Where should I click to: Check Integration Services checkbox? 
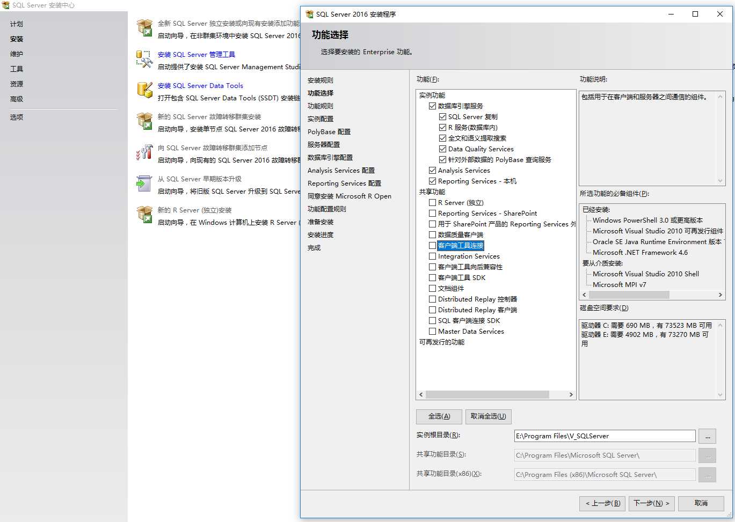(432, 256)
